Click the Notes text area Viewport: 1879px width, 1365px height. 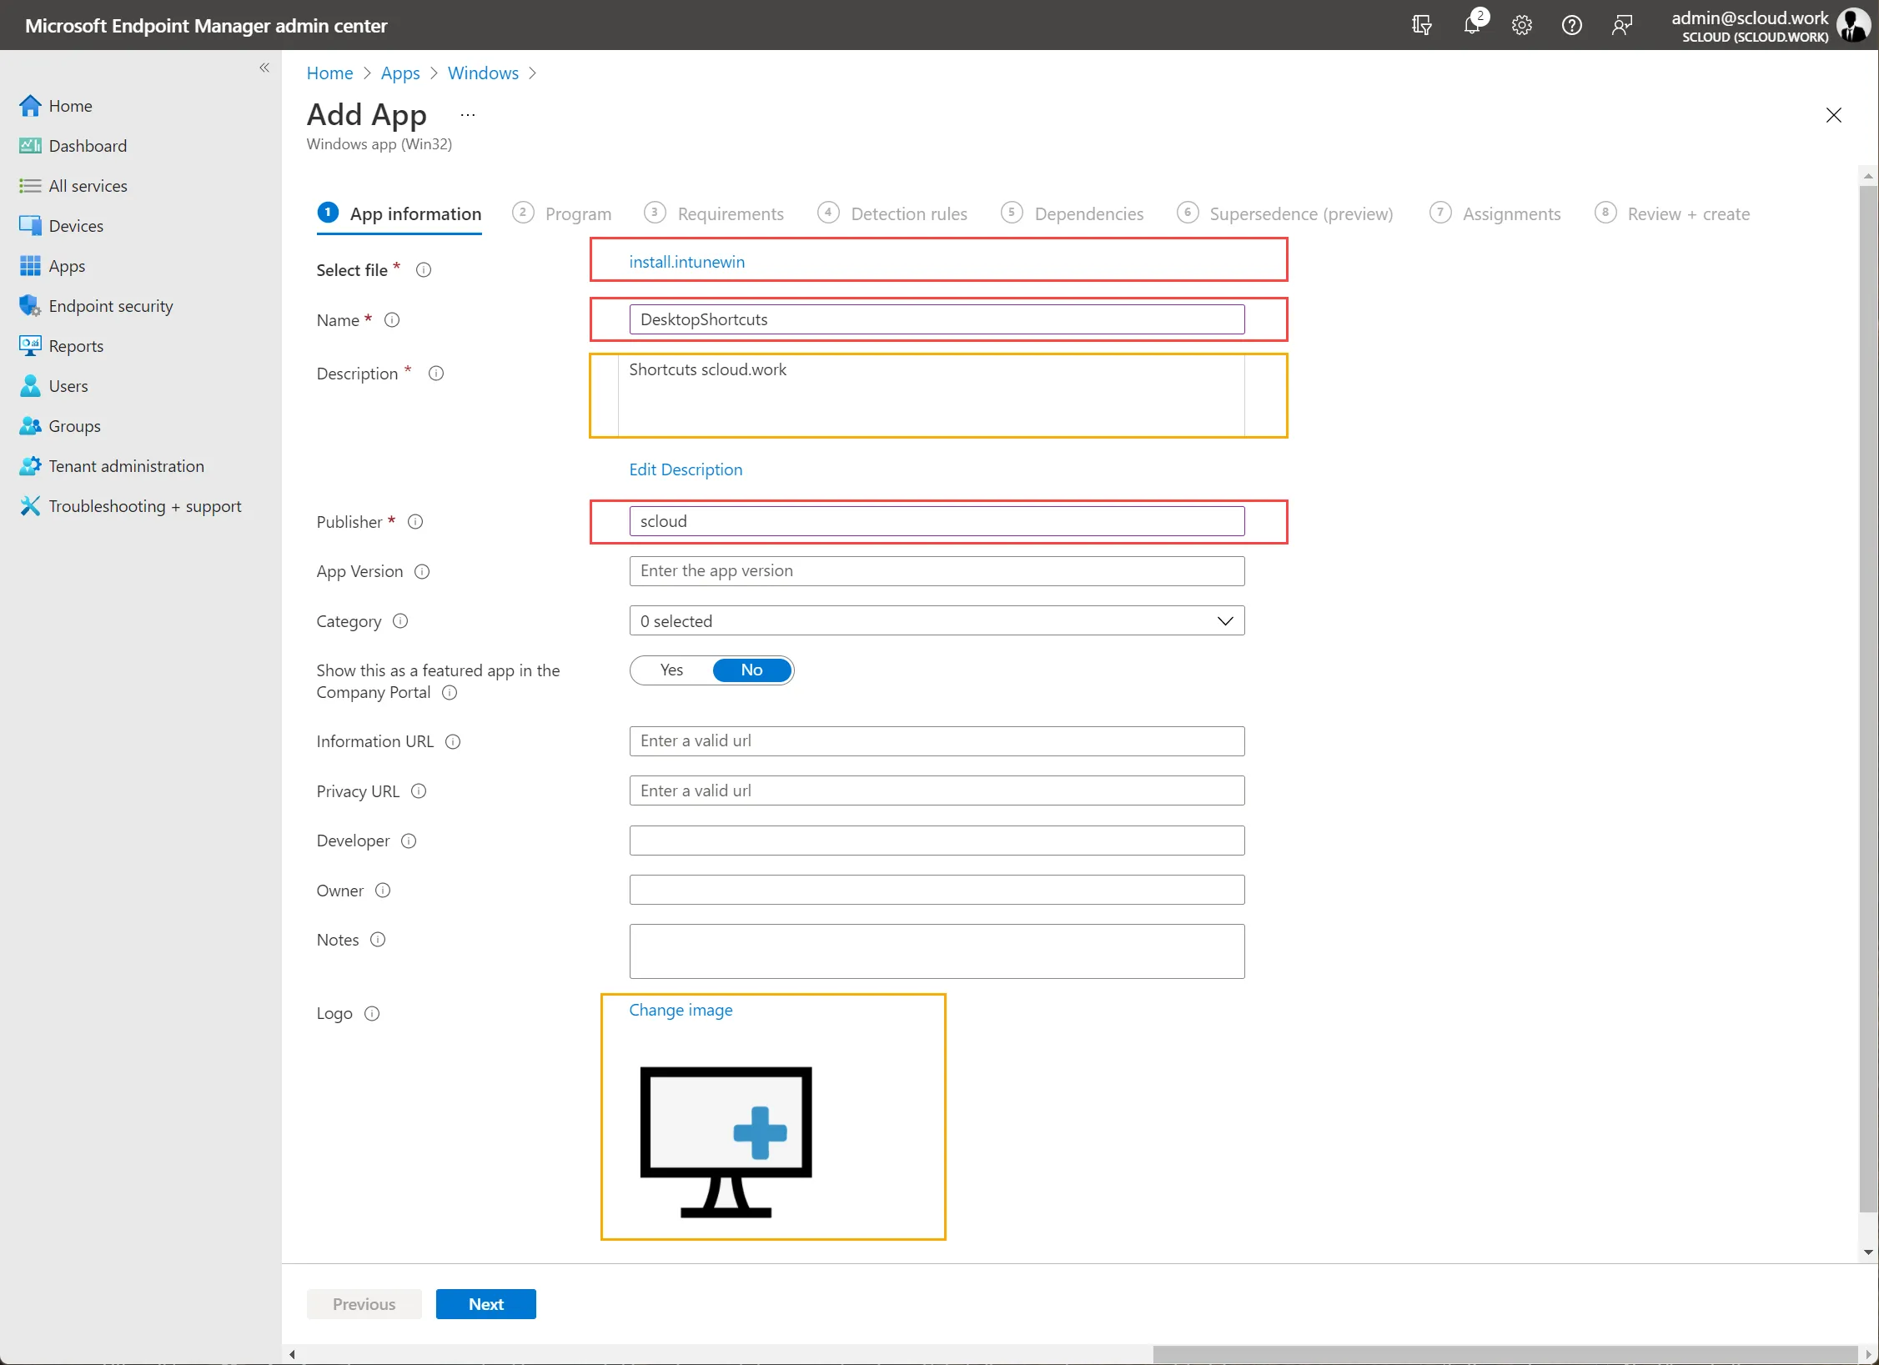[x=937, y=952]
